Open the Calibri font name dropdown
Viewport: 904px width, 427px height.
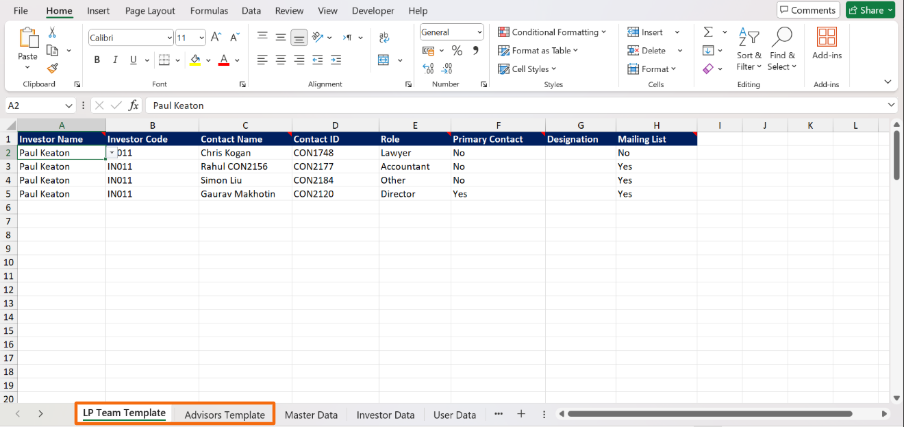point(170,38)
